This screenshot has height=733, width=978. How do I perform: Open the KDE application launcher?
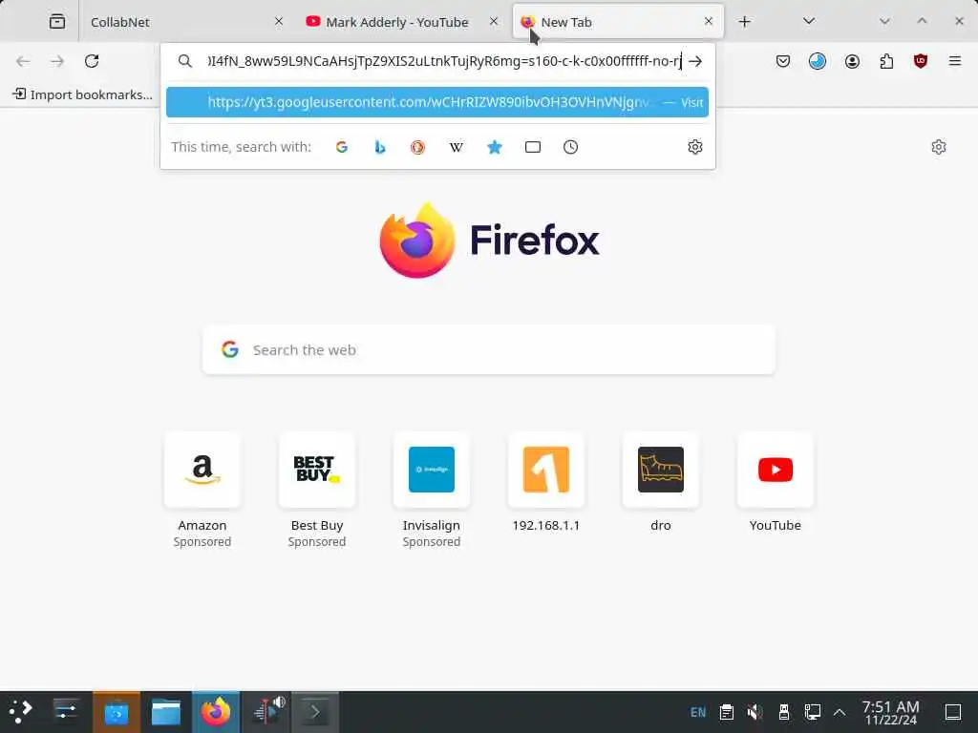coord(21,712)
